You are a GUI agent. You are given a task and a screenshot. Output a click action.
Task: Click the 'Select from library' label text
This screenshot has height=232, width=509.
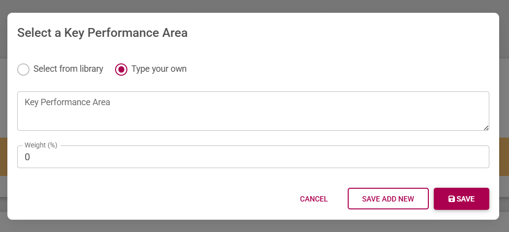[x=68, y=69]
